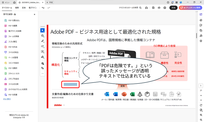Open the 電子サイン menu tab

pyautogui.click(x=33, y=8)
